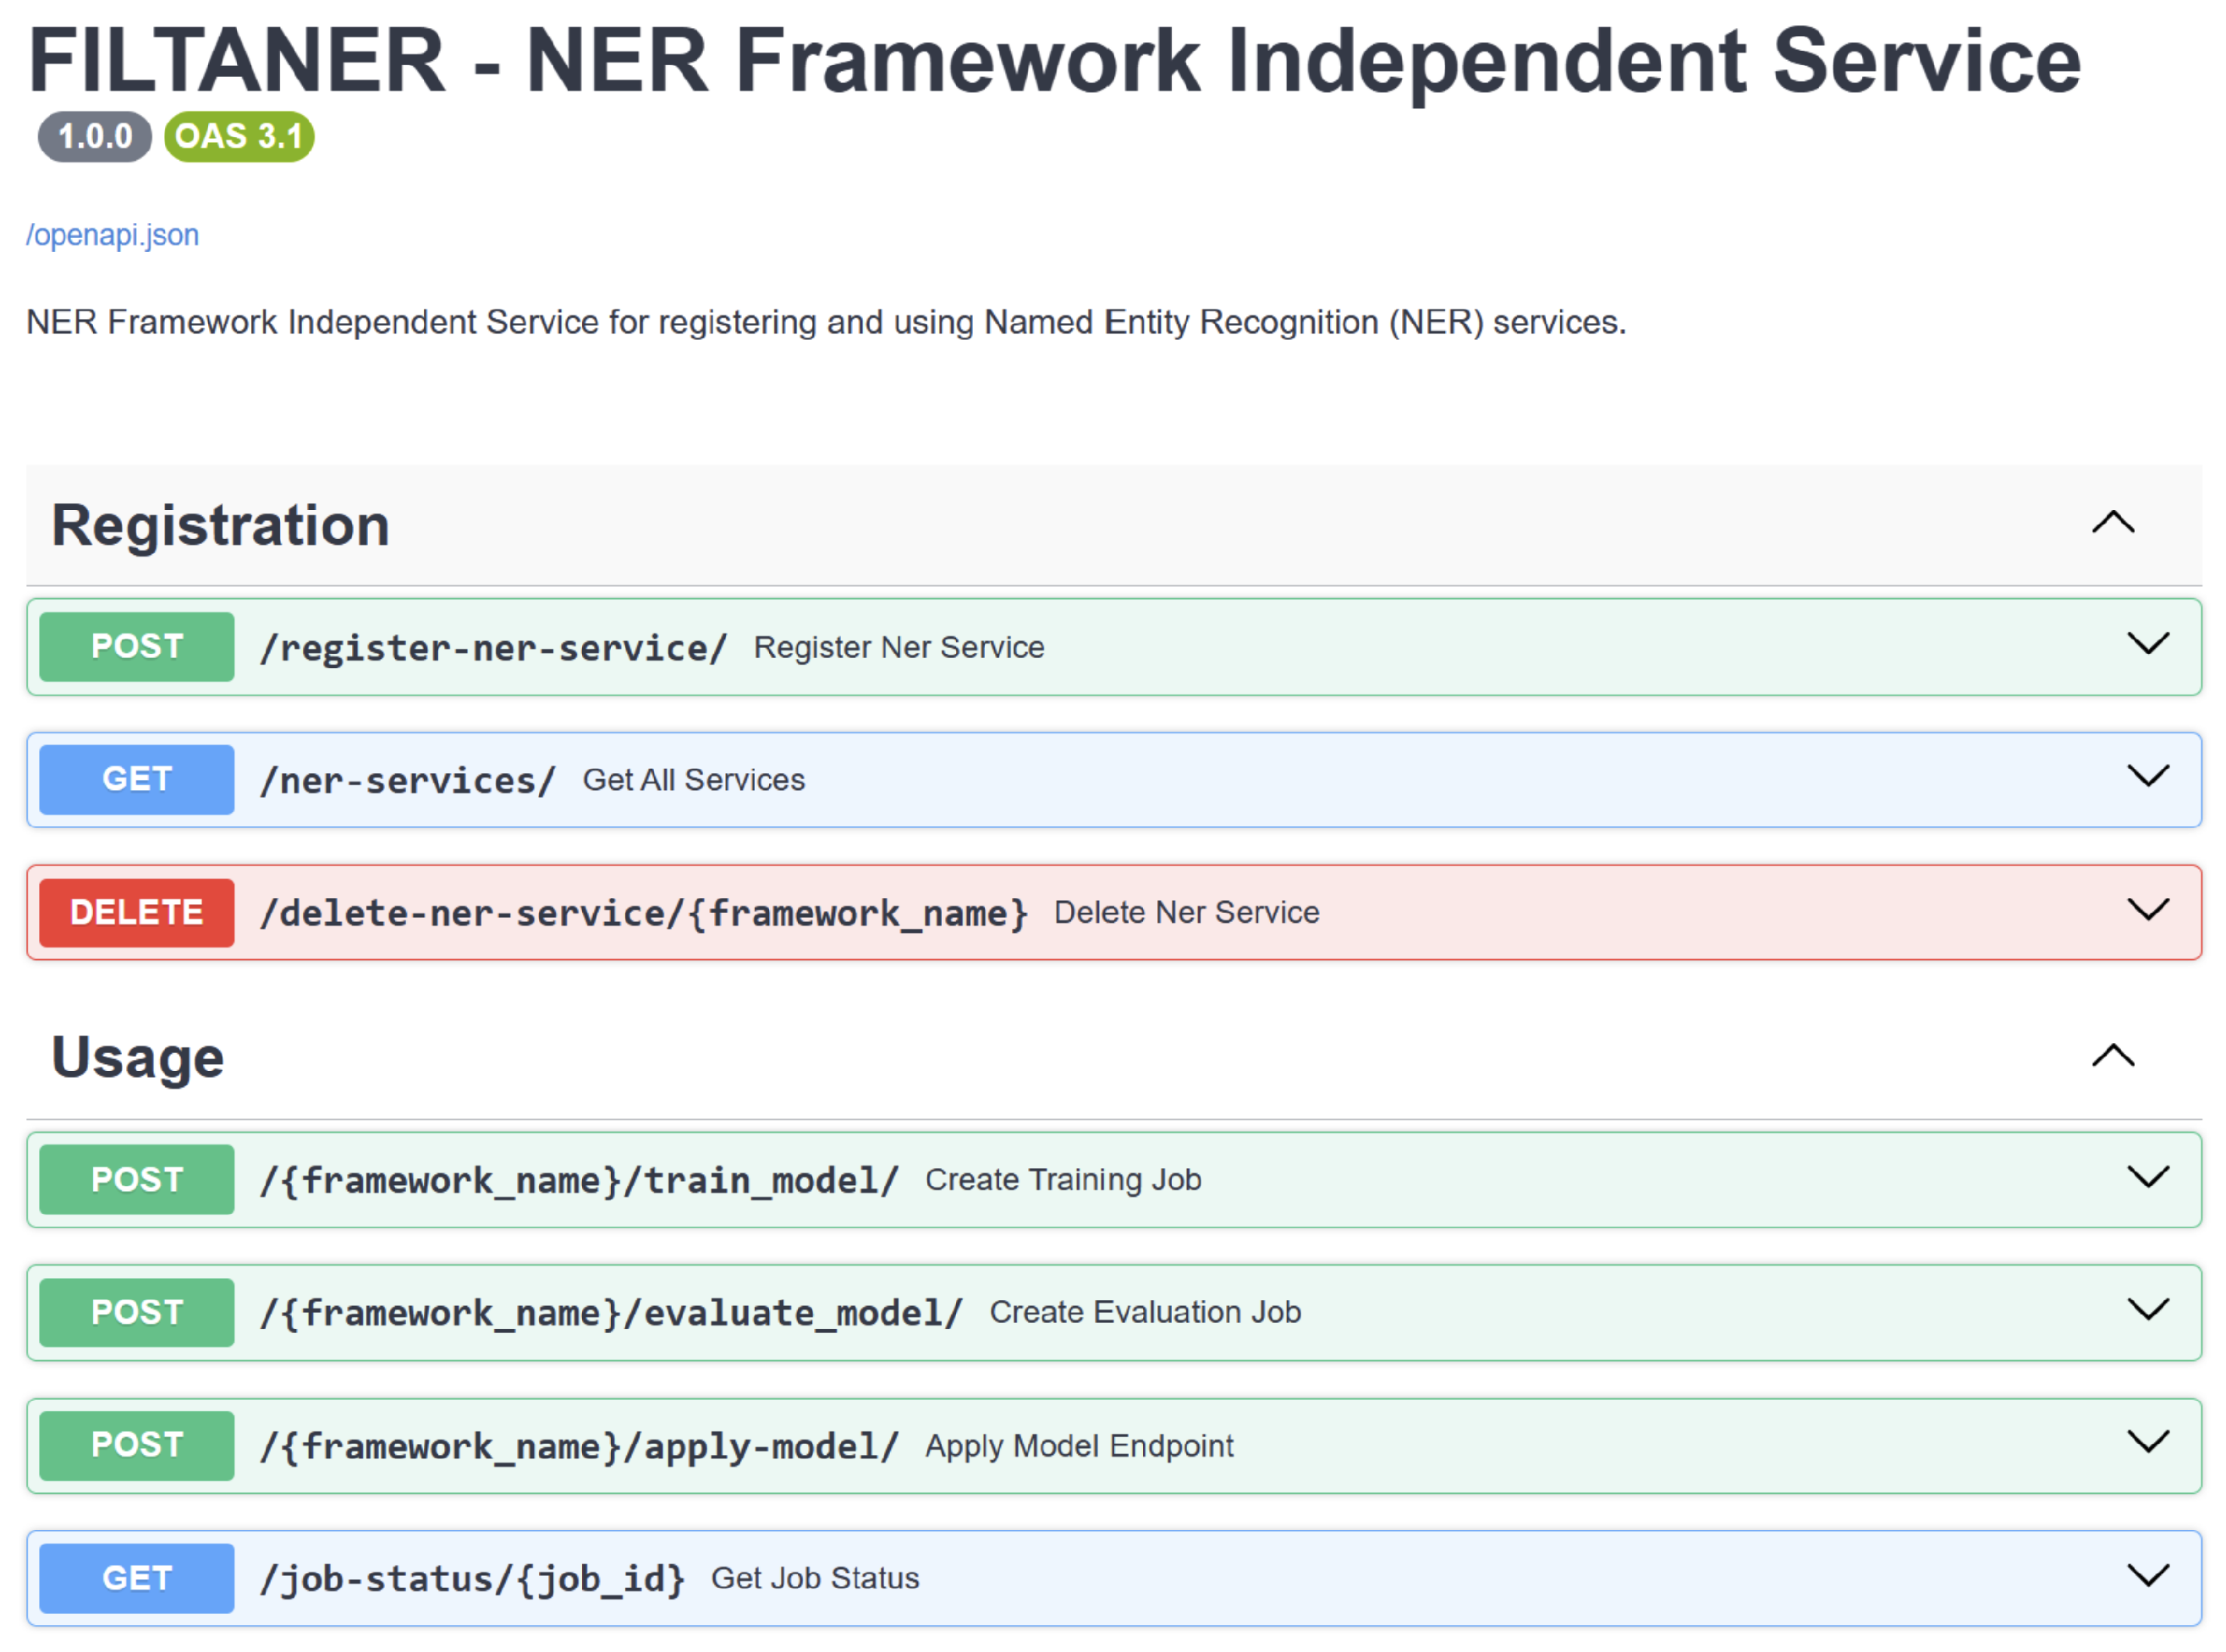2226x1652 pixels.
Task: Click 'Get Job Status' summary text
Action: pos(815,1578)
